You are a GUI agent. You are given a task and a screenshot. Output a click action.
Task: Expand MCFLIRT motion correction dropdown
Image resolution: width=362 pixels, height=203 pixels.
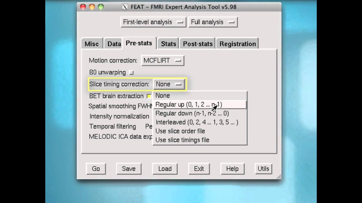point(163,60)
